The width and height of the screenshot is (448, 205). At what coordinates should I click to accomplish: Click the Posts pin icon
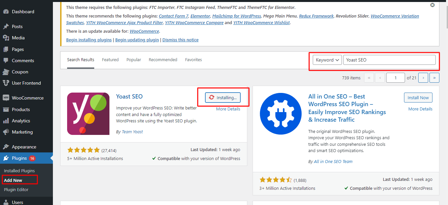click(x=6, y=26)
